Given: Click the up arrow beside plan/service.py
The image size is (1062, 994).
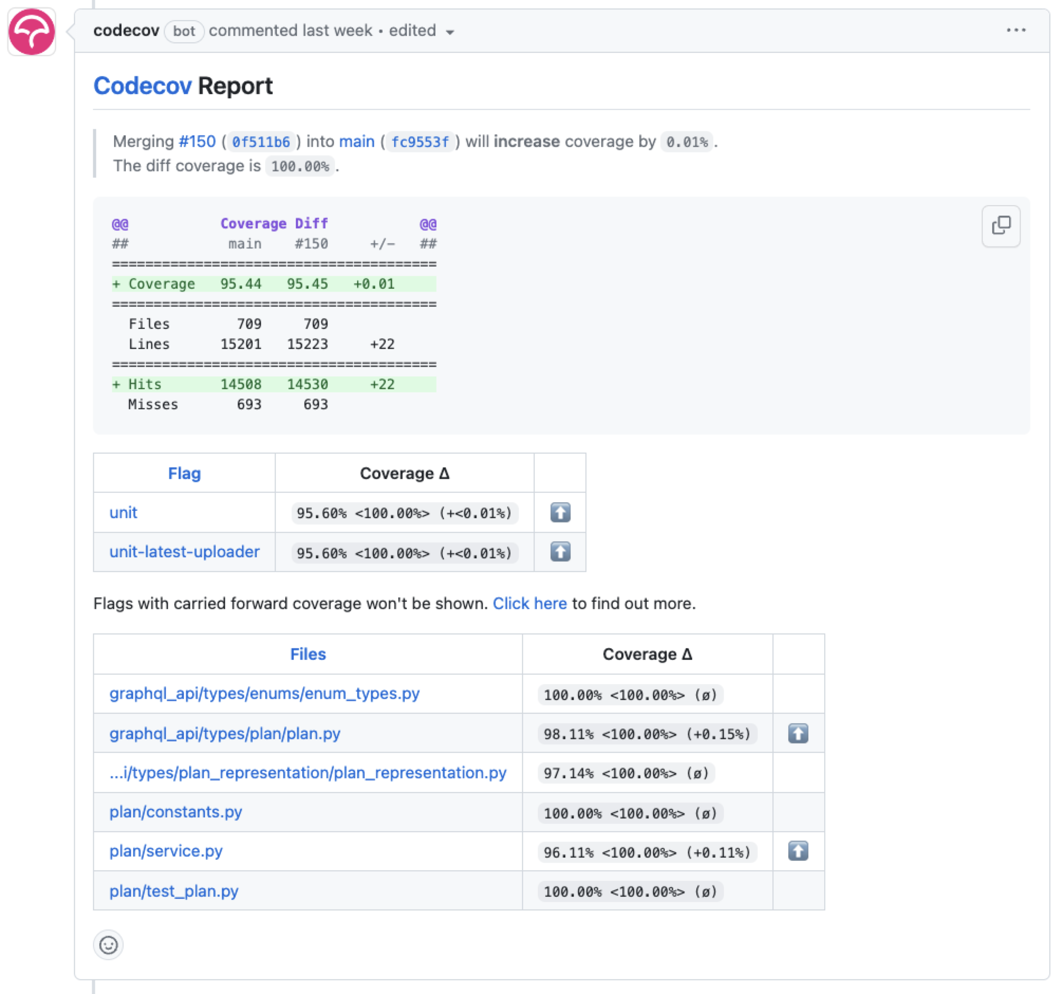Looking at the screenshot, I should (x=798, y=851).
